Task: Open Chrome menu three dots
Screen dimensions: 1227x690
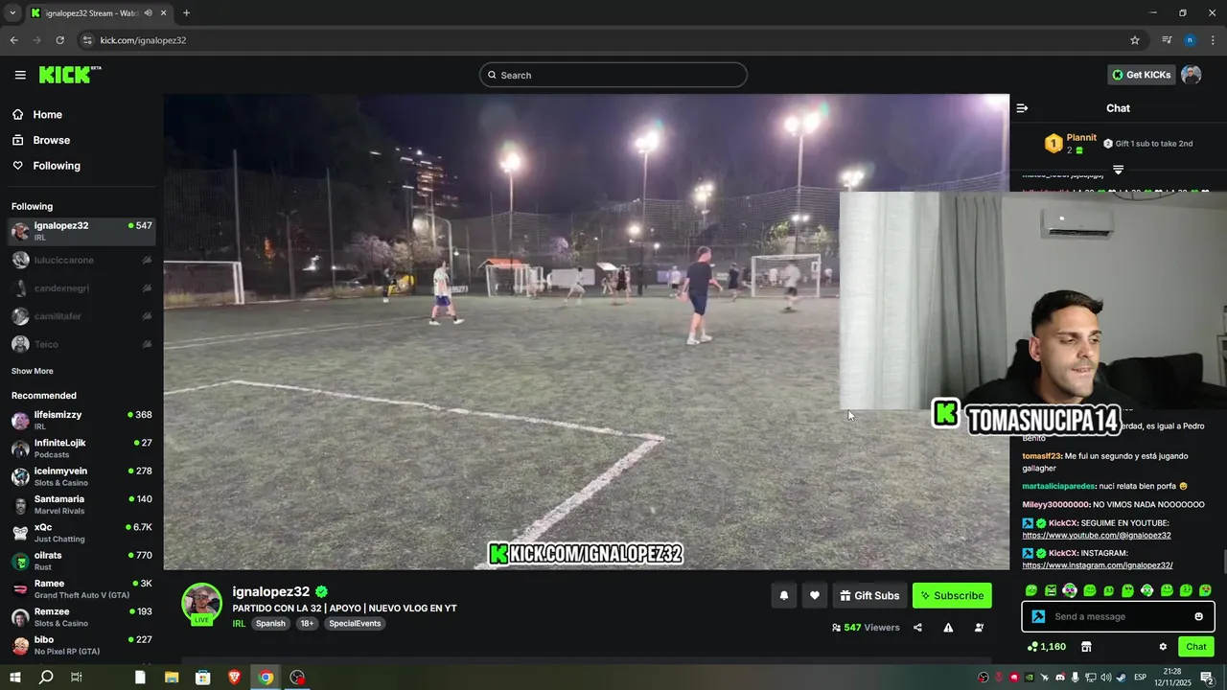Action: [x=1214, y=40]
